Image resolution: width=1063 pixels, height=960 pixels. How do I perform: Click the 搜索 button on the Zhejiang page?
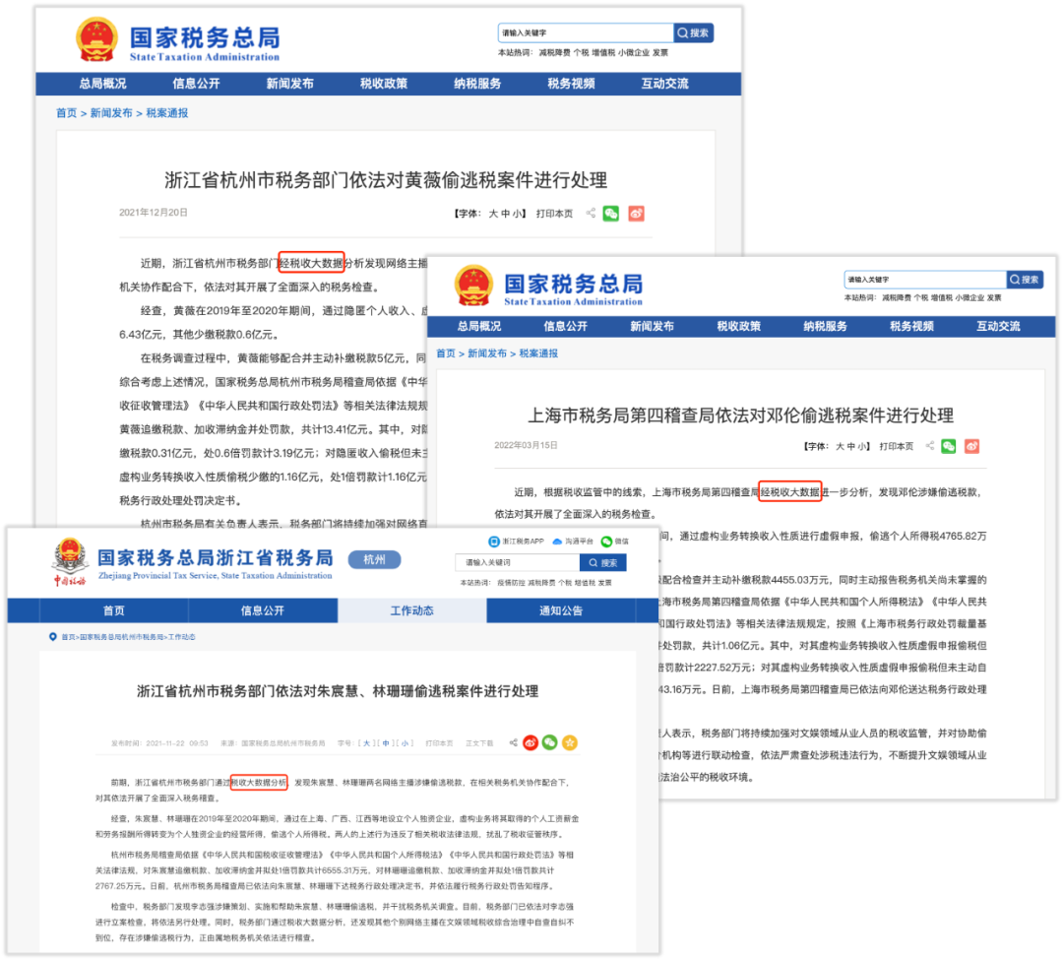click(x=602, y=563)
